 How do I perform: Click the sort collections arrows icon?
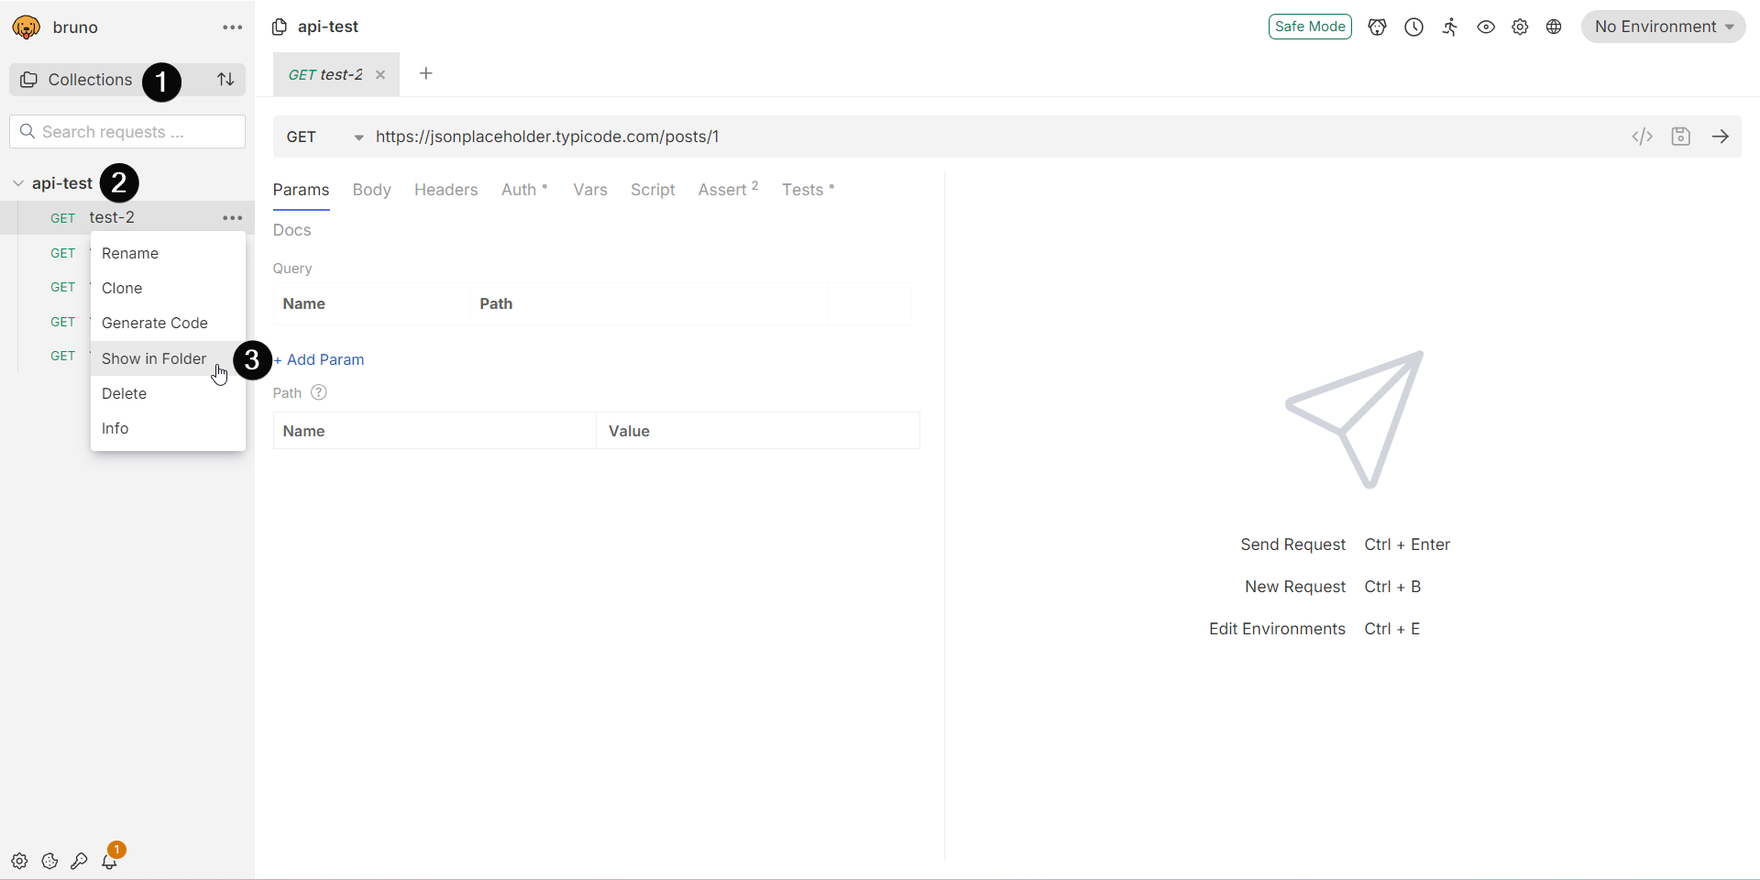tap(225, 80)
